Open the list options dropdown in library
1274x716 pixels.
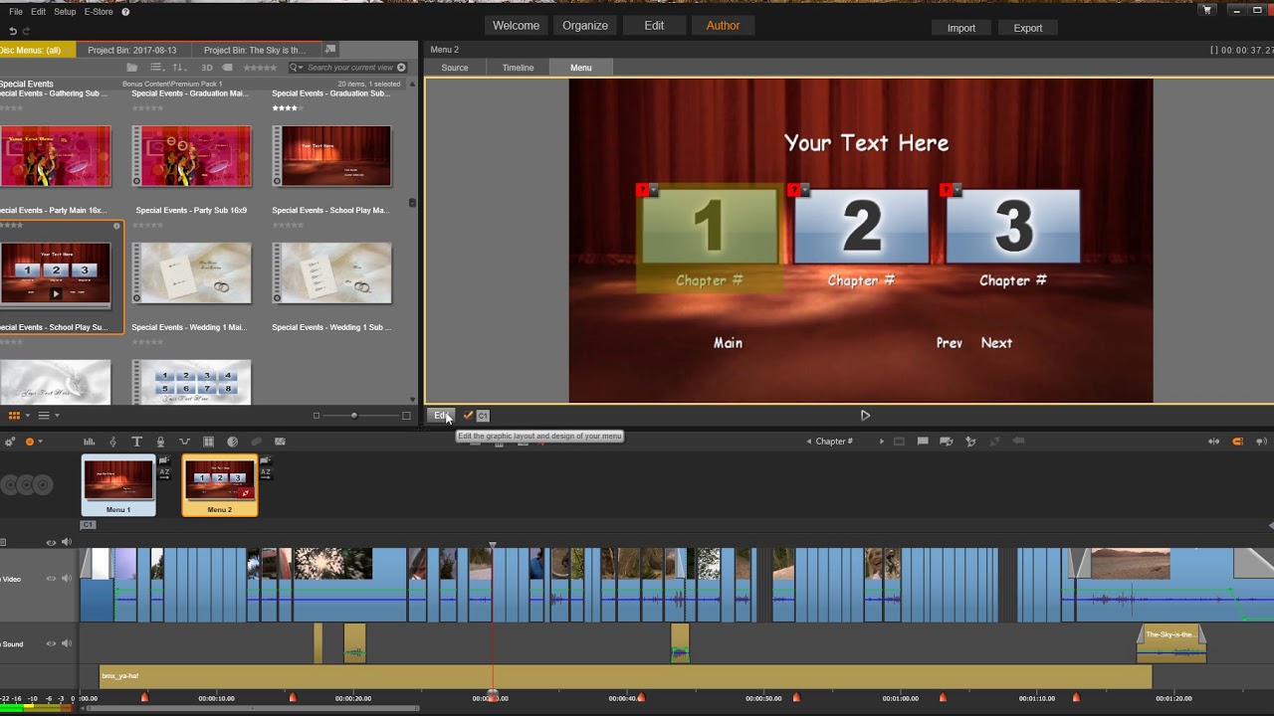click(156, 68)
